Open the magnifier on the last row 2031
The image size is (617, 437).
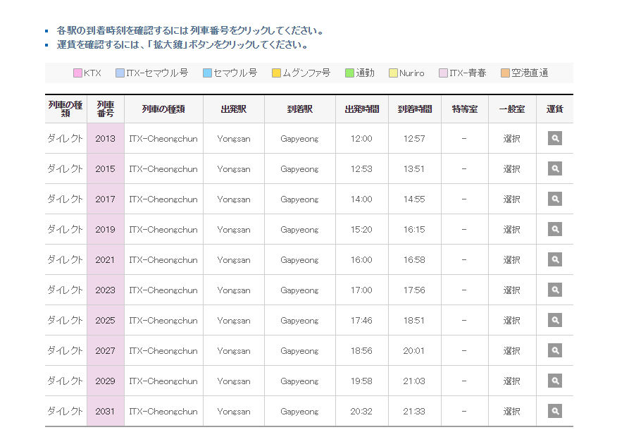[x=554, y=411]
